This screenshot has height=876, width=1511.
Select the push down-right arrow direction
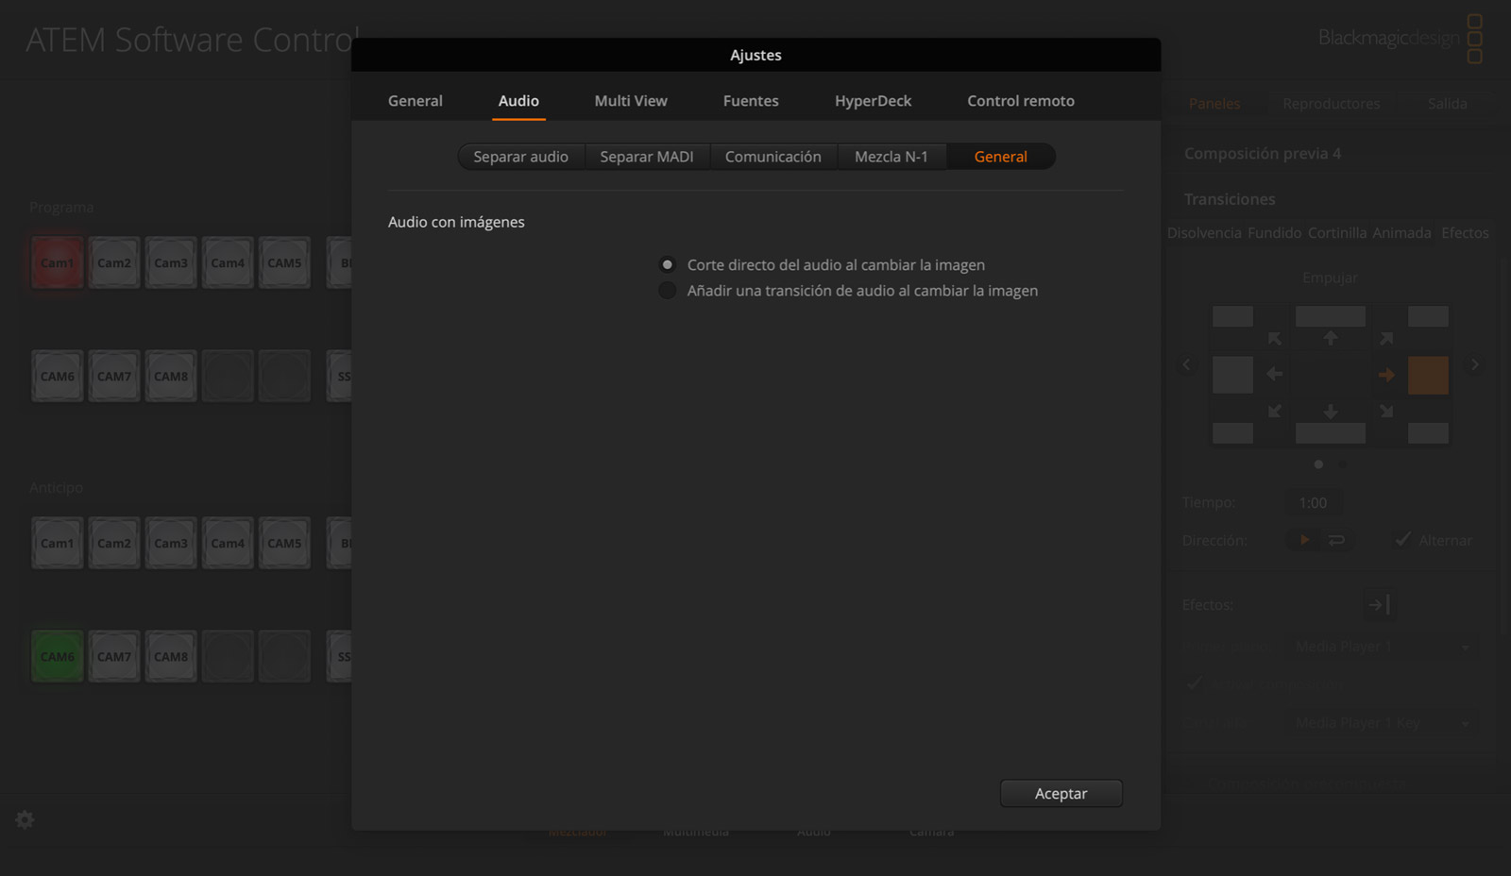[1386, 412]
